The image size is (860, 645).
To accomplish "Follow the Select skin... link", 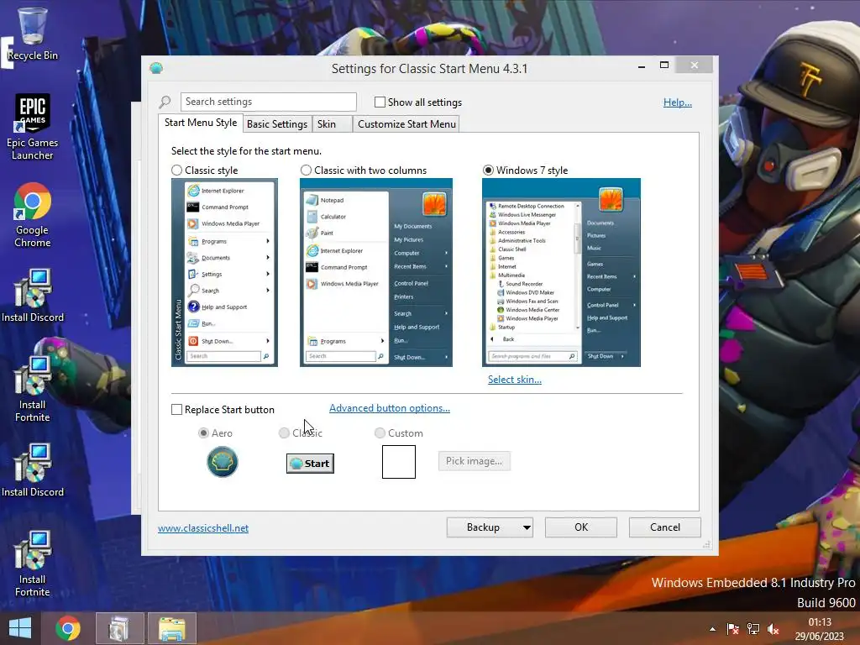I will [x=515, y=380].
